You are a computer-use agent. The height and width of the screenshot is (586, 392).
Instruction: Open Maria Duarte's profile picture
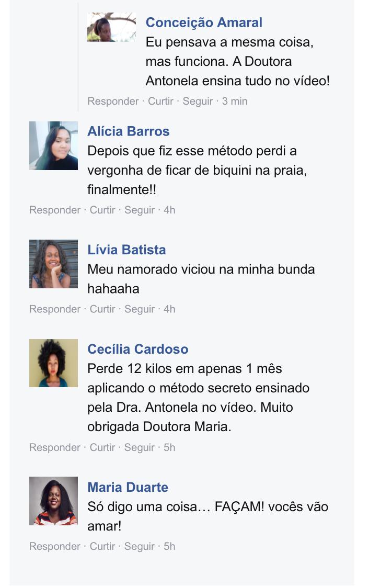pos(53,501)
